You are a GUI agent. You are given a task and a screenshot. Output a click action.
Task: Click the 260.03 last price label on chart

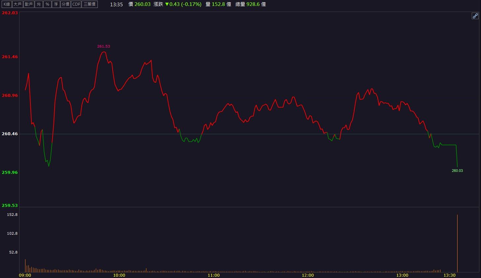pos(457,171)
